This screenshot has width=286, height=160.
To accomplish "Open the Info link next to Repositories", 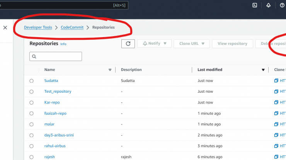I will [63, 44].
